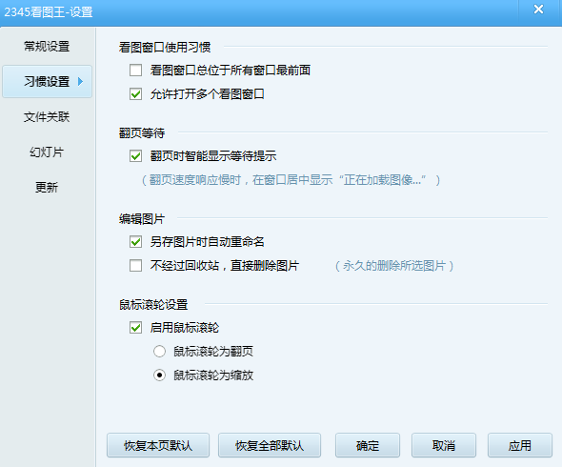Screen dimensions: 562x467
Task: Cancel changes with 取消 button
Action: pos(444,445)
